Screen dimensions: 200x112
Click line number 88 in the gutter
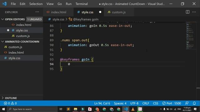pyautogui.click(x=52, y=35)
